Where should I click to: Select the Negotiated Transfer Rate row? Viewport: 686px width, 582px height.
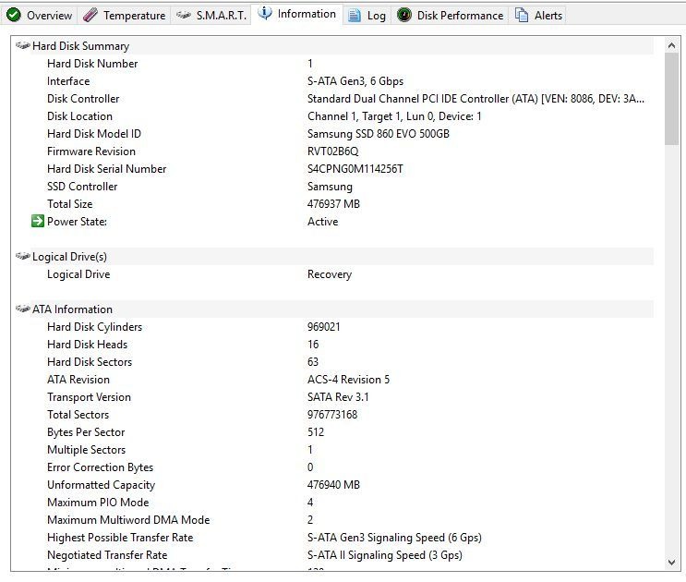(107, 555)
